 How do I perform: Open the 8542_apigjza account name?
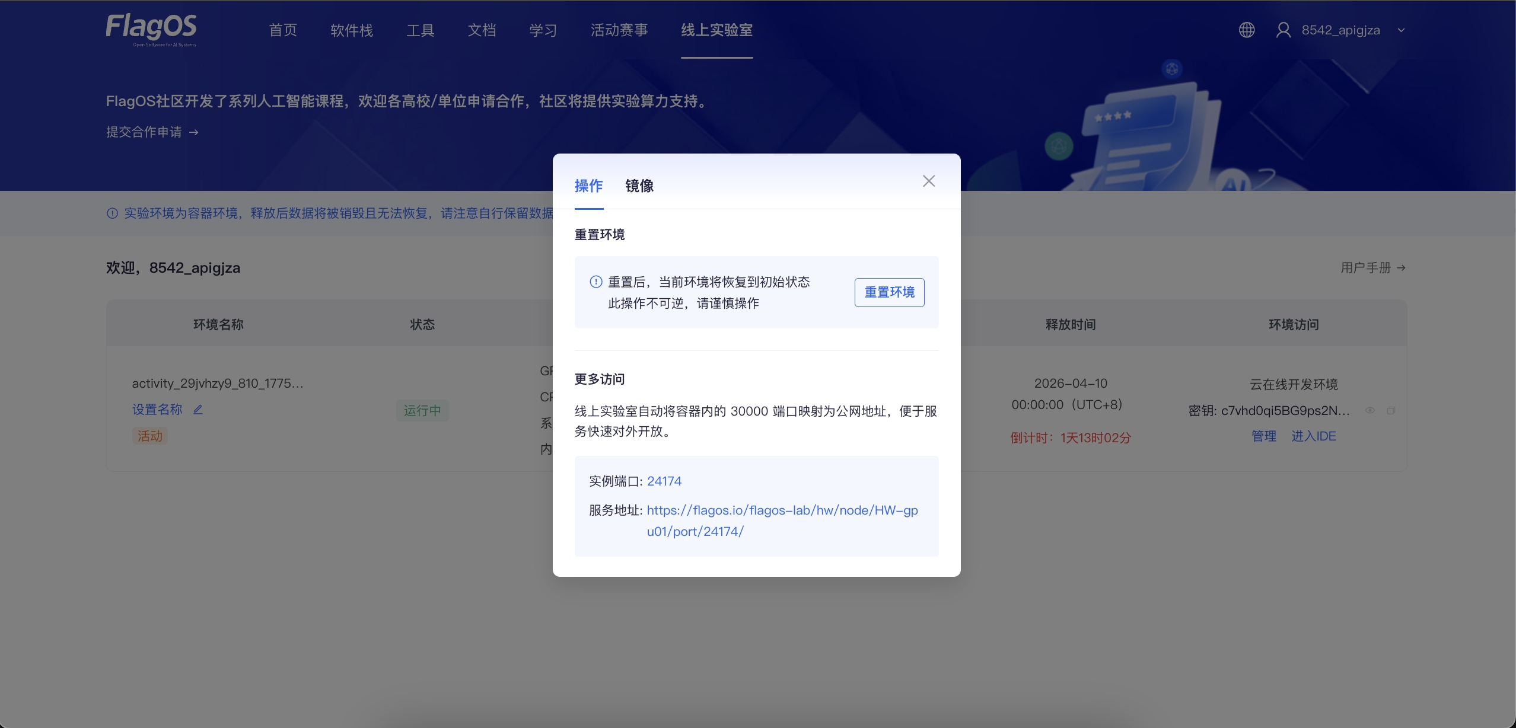pyautogui.click(x=1340, y=30)
